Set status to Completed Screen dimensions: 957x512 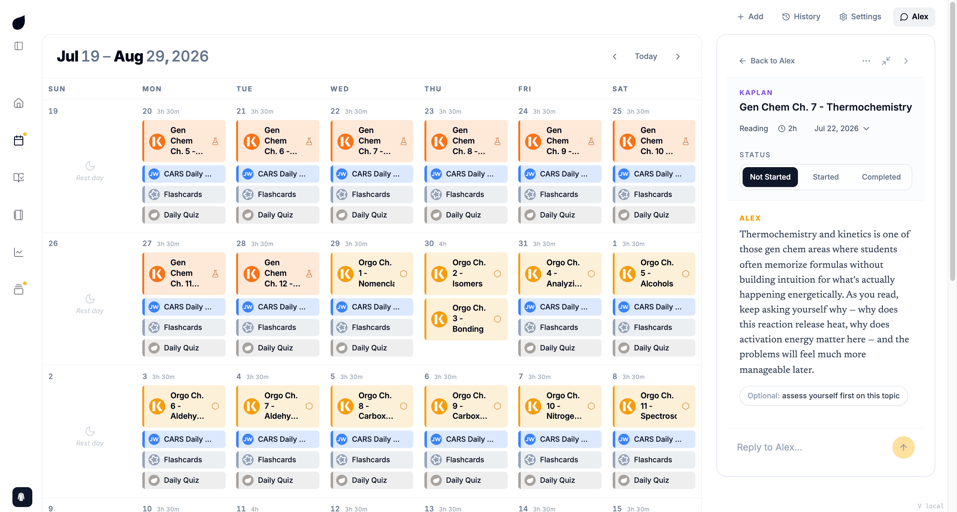point(881,177)
